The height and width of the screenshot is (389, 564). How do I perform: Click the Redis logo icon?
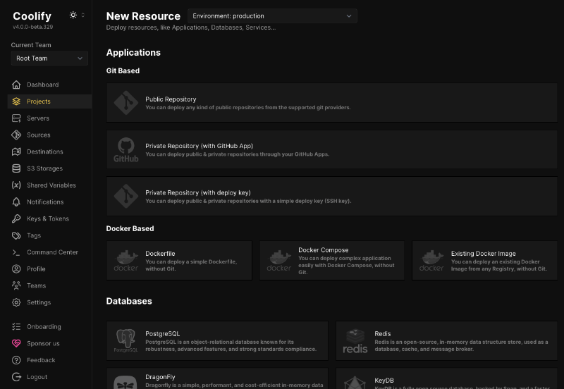pyautogui.click(x=355, y=341)
